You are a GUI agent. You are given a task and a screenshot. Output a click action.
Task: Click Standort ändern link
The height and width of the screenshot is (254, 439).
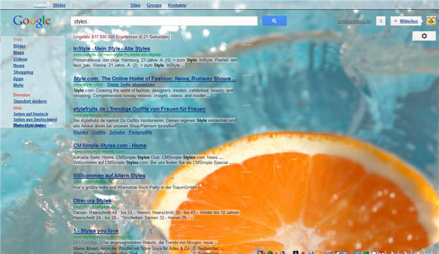point(30,101)
